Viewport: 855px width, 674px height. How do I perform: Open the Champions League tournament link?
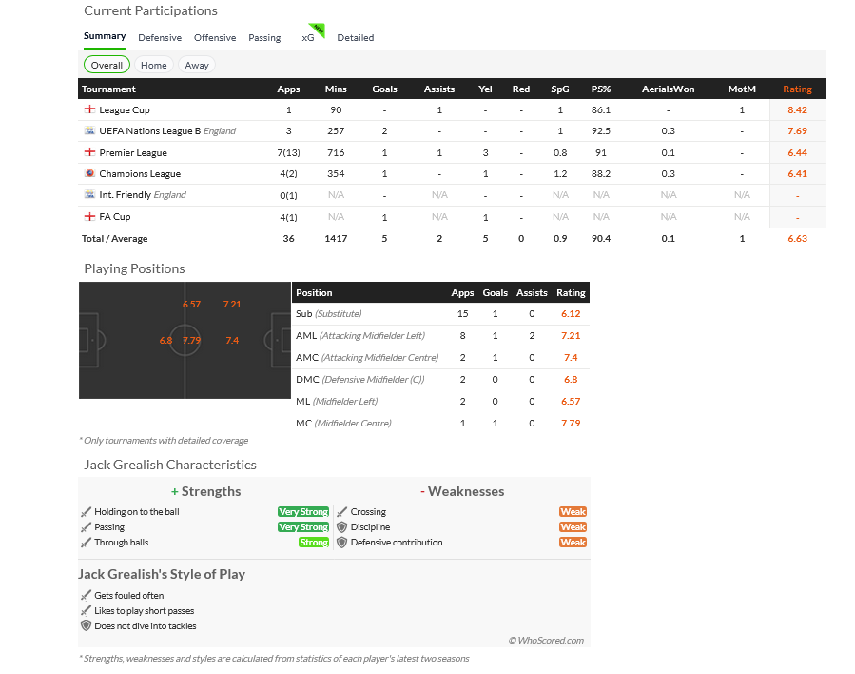[140, 173]
